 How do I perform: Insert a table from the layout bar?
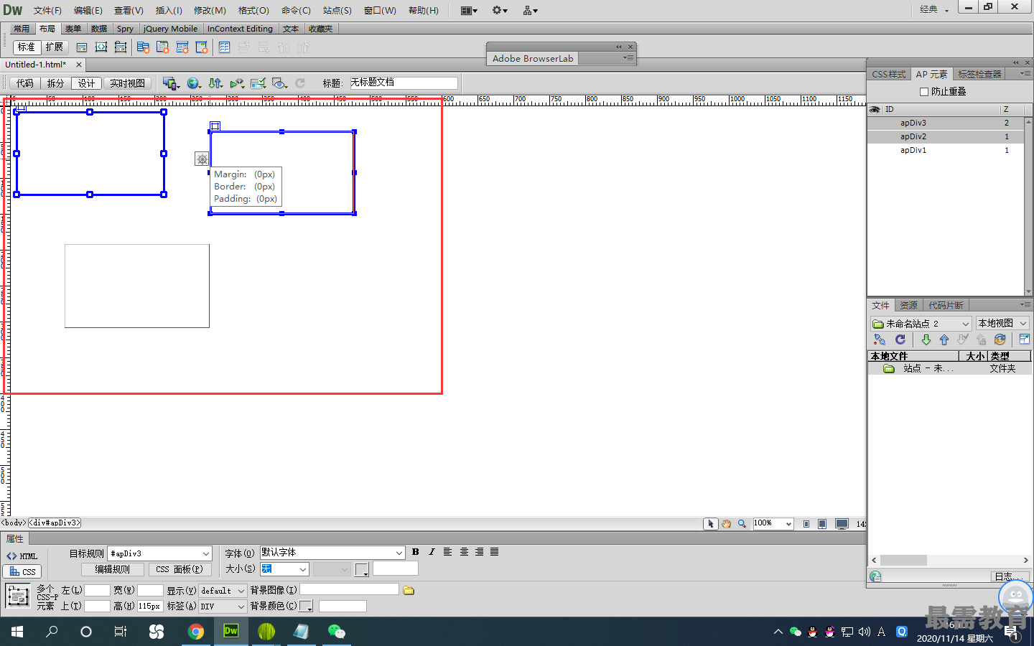click(225, 47)
